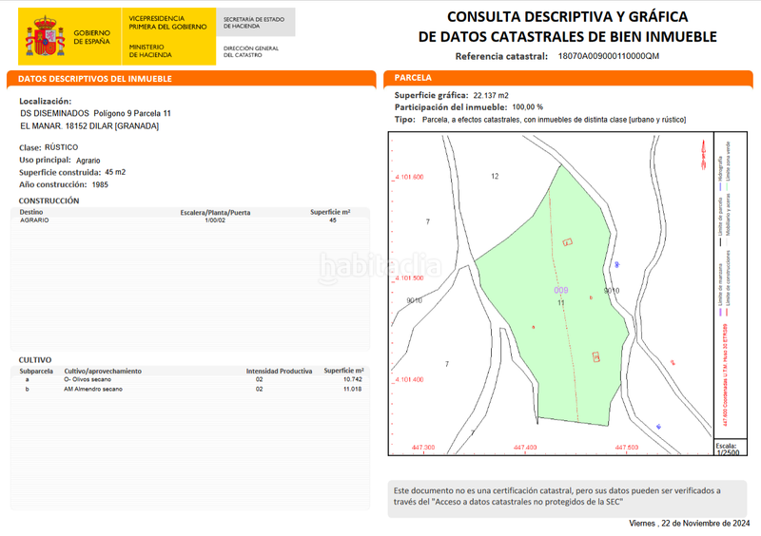Image resolution: width=761 pixels, height=536 pixels.
Task: Click the 'Destino' column header
Action: (x=31, y=212)
